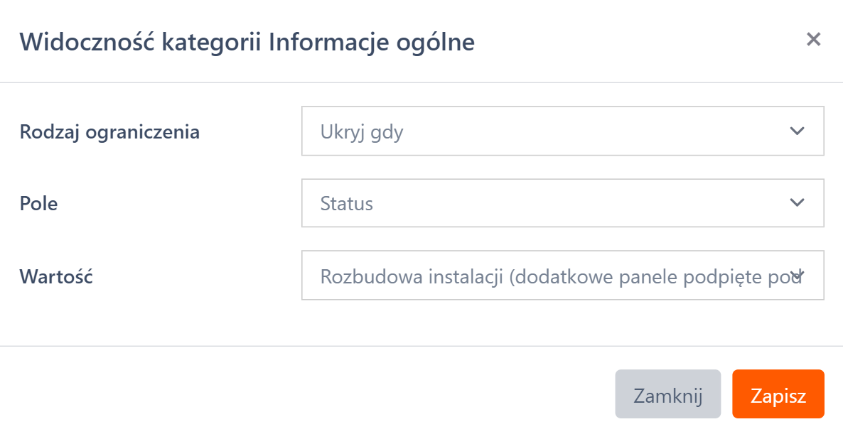Open the 'Wartość' selector with 'Rozbudowa instalacji' value
The width and height of the screenshot is (843, 434).
click(562, 276)
